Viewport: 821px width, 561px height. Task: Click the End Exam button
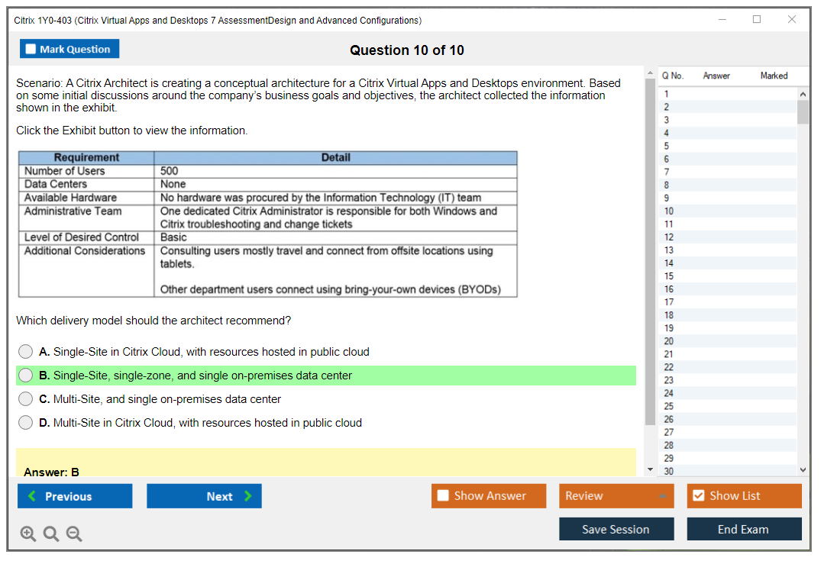743,529
